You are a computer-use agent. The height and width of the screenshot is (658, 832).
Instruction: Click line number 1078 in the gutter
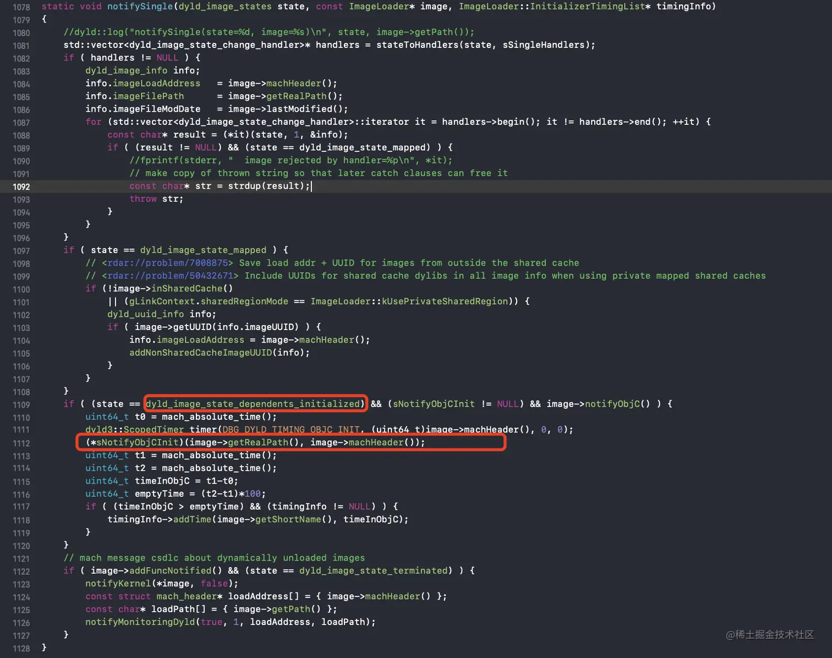(x=21, y=8)
